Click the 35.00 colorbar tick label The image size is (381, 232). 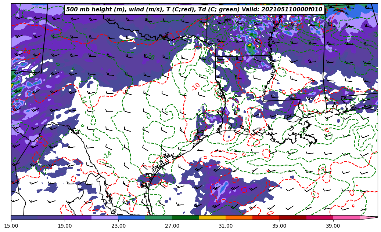tap(279, 226)
